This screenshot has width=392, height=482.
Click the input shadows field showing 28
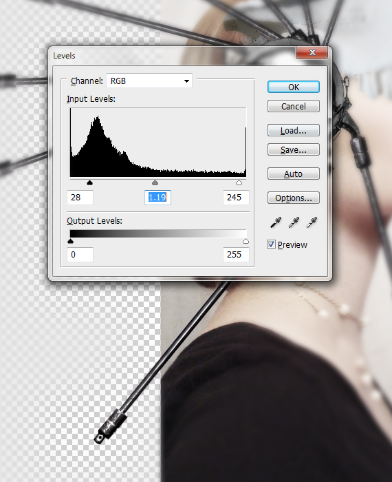tap(80, 198)
